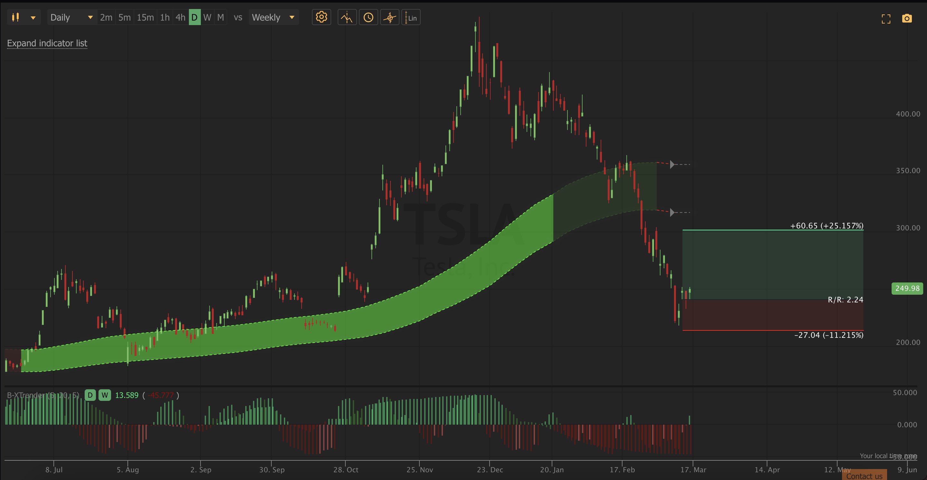Viewport: 927px width, 480px height.
Task: Click the zigzag price-pattern tool icon
Action: [x=347, y=17]
